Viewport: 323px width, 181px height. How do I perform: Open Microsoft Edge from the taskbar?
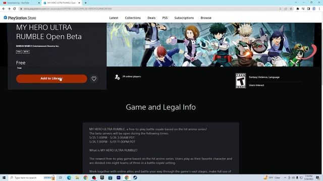tap(69, 177)
